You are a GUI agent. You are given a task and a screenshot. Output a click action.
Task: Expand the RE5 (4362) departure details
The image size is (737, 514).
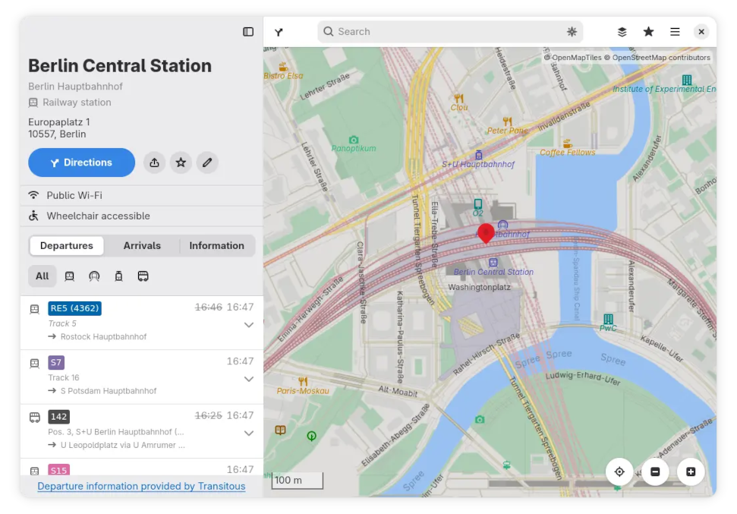coord(249,325)
